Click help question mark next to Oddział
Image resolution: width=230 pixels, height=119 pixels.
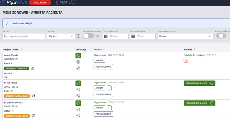[78, 36]
